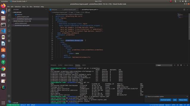Switch to the Welcome editor tab
The height and width of the screenshot is (106, 190).
click(54, 10)
